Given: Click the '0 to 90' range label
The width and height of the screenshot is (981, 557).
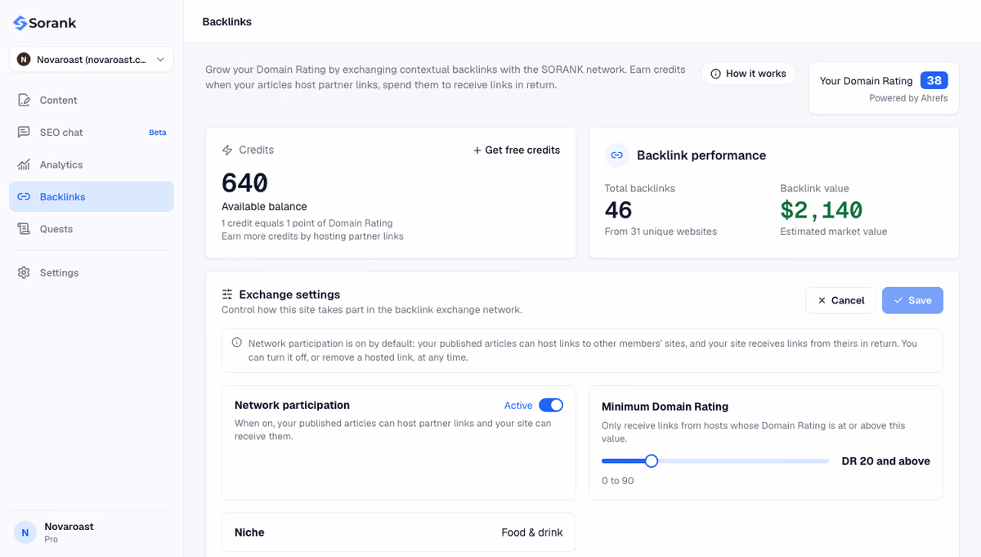Looking at the screenshot, I should 617,481.
